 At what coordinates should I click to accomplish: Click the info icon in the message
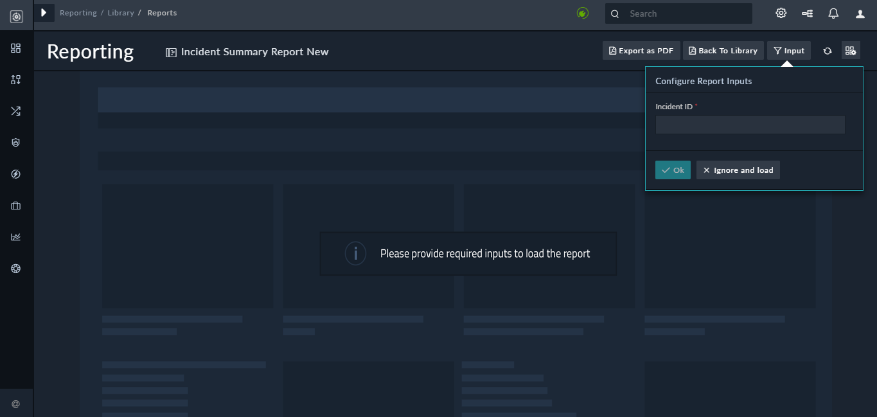pos(355,253)
